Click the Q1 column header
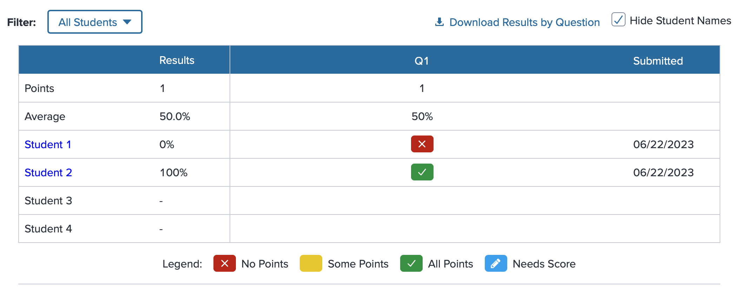The image size is (747, 297). point(422,61)
